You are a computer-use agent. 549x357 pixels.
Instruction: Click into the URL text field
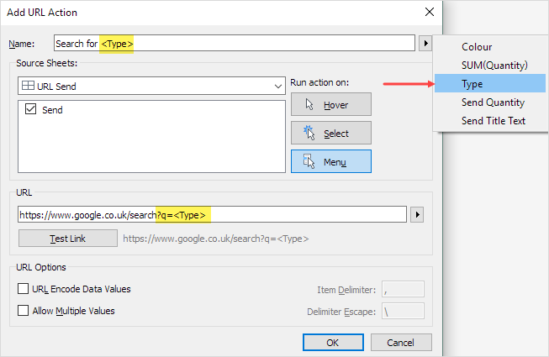212,214
